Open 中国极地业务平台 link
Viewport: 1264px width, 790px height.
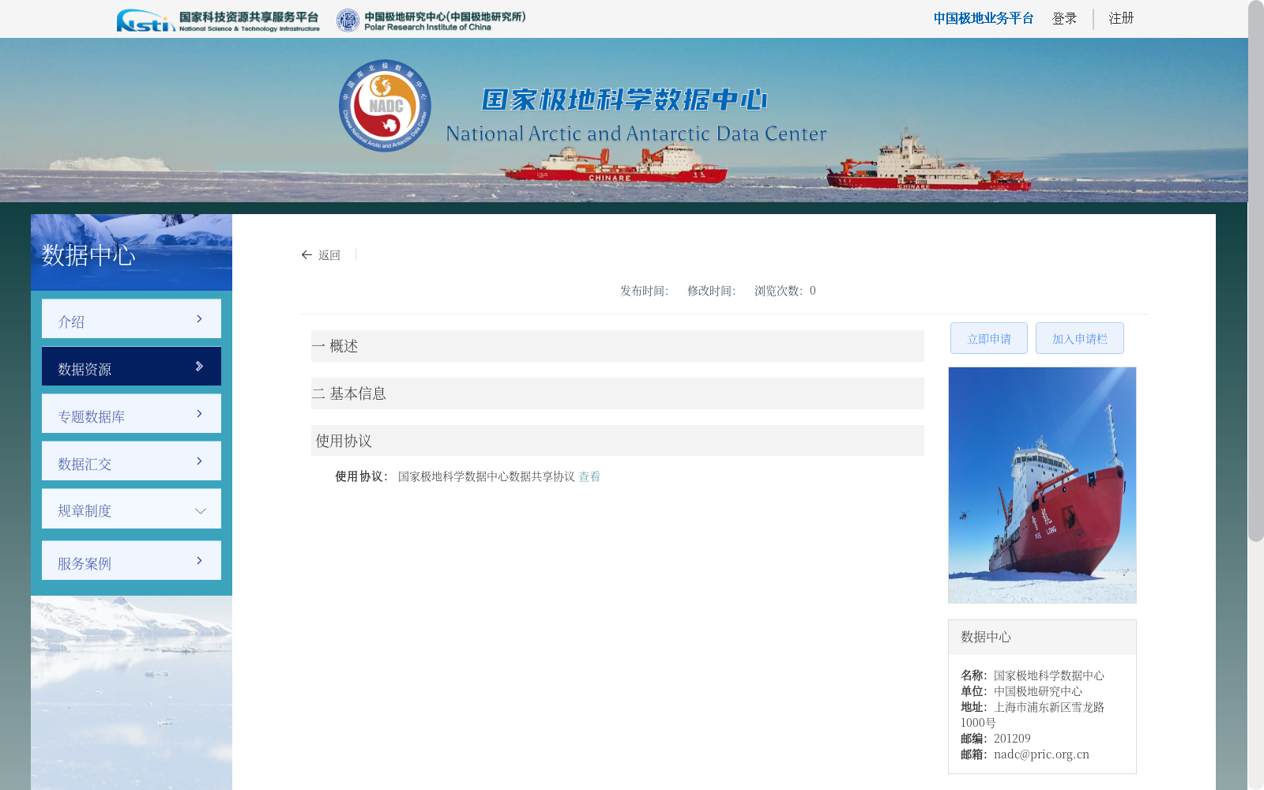[x=984, y=18]
